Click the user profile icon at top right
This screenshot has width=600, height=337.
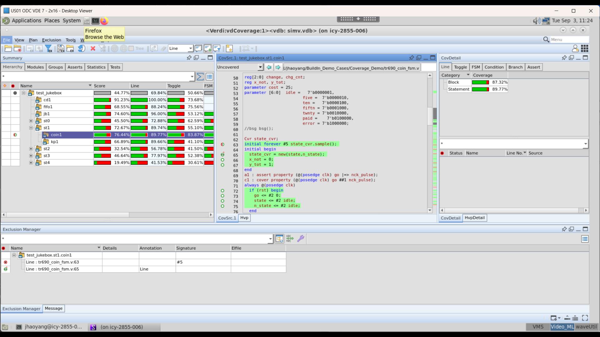click(x=575, y=48)
